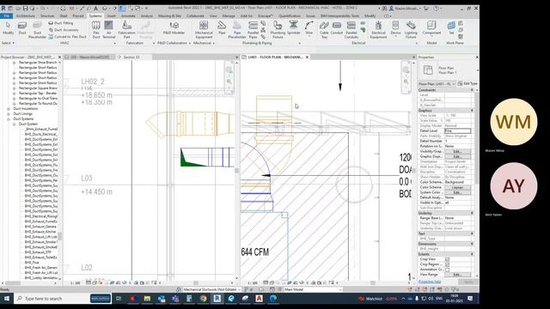This screenshot has height=309, width=550.
Task: Expand the Duct Insulations tree node
Action: coord(9,109)
